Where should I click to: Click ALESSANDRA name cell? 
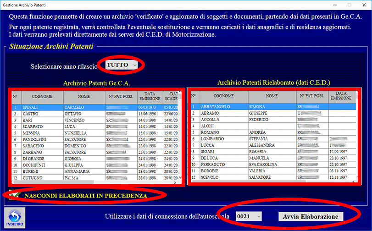point(272,145)
